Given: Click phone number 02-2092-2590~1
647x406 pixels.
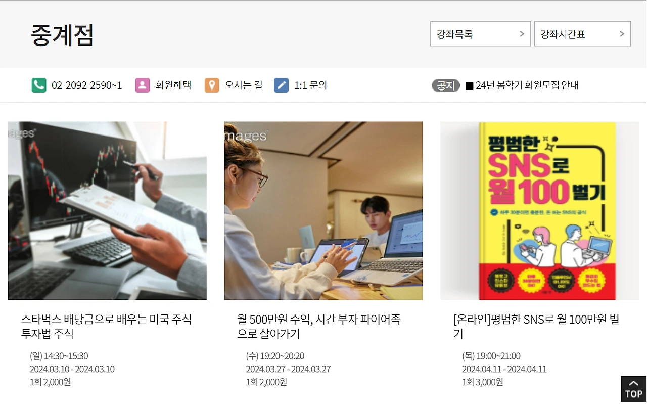Looking at the screenshot, I should [86, 85].
